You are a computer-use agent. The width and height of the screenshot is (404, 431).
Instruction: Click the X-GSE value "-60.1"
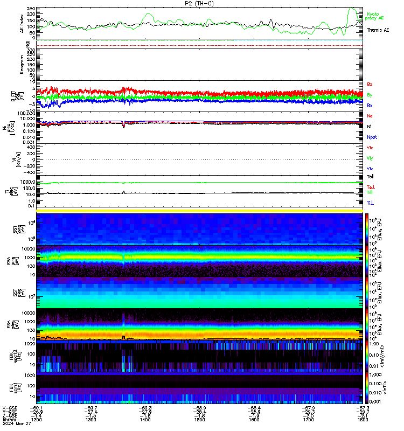pyautogui.click(x=36, y=408)
